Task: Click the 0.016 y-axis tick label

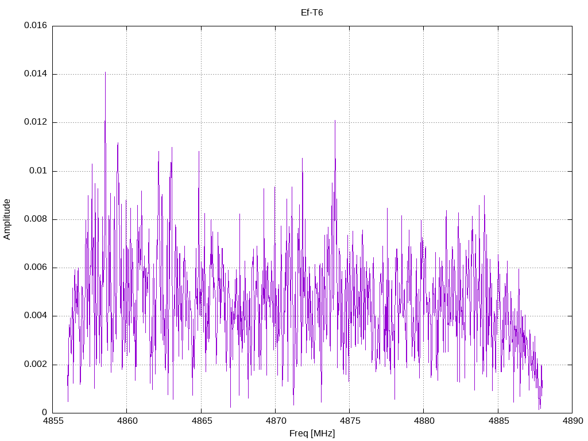Action: (36, 25)
